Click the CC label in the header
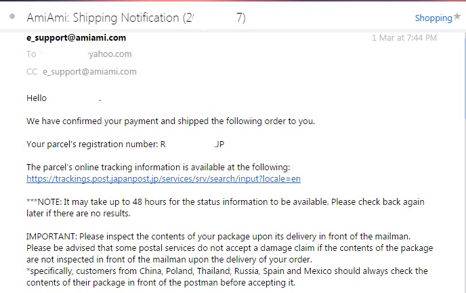Image resolution: width=466 pixels, height=293 pixels. point(32,71)
